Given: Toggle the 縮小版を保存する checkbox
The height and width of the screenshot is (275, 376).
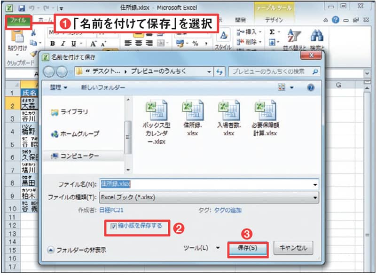Looking at the screenshot, I should pos(114,227).
